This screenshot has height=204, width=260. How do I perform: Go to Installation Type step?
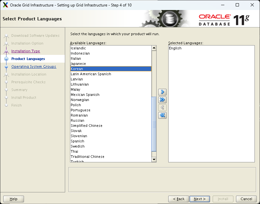pos(26,51)
